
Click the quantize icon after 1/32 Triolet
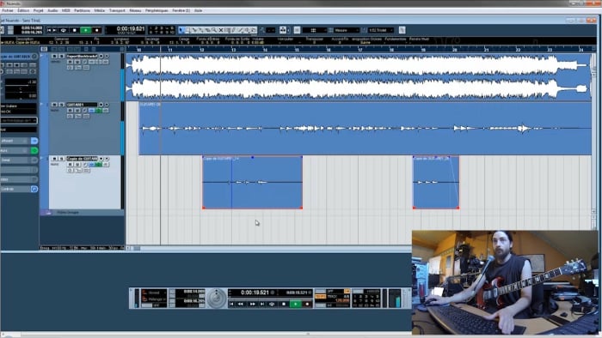click(x=402, y=30)
